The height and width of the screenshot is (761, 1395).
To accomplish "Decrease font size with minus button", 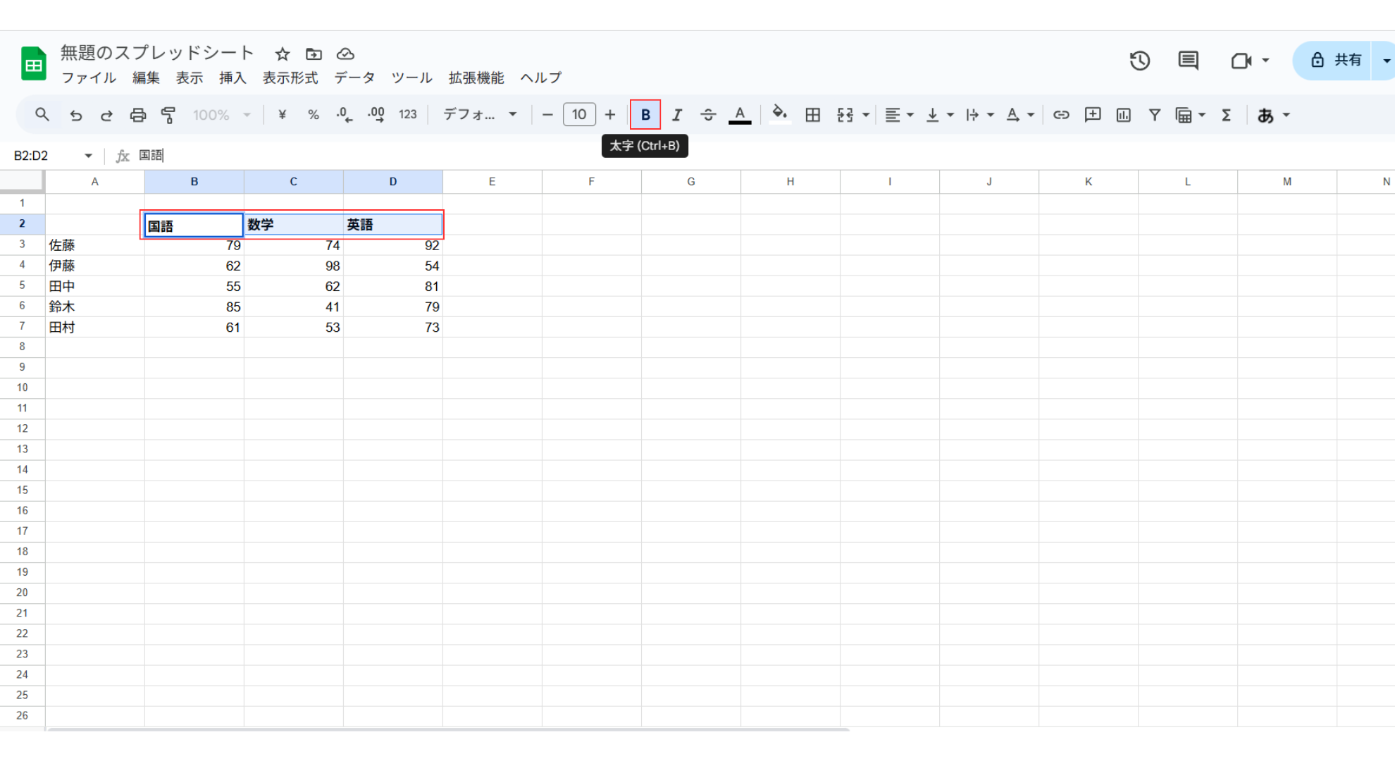I will pyautogui.click(x=547, y=115).
